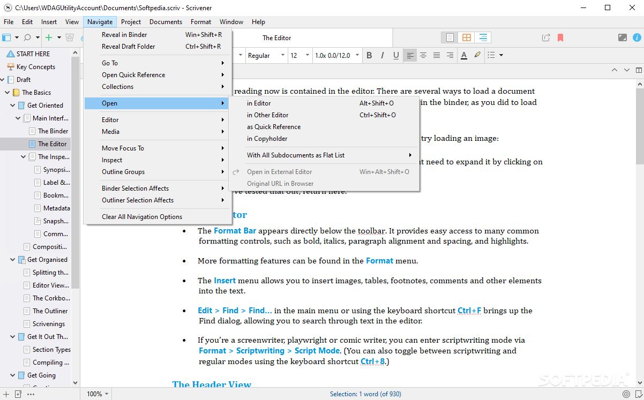Click the green Add document plus icon
The width and height of the screenshot is (644, 400).
(49, 37)
